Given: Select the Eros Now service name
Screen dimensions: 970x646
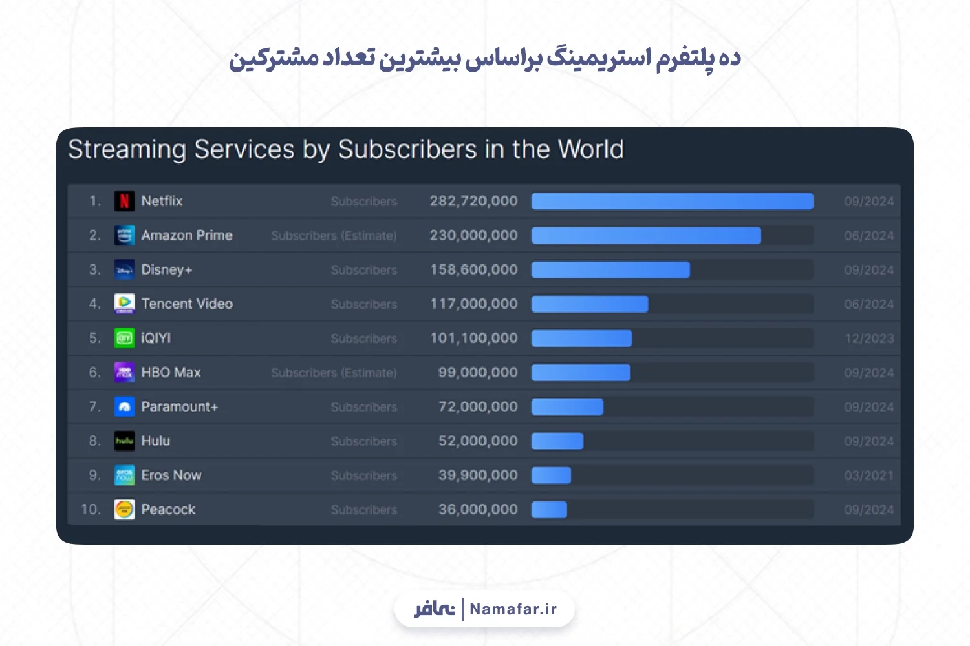Looking at the screenshot, I should coord(171,475).
